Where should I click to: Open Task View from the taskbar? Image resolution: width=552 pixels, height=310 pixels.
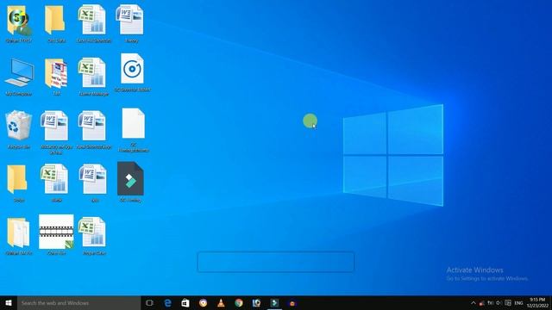click(149, 303)
